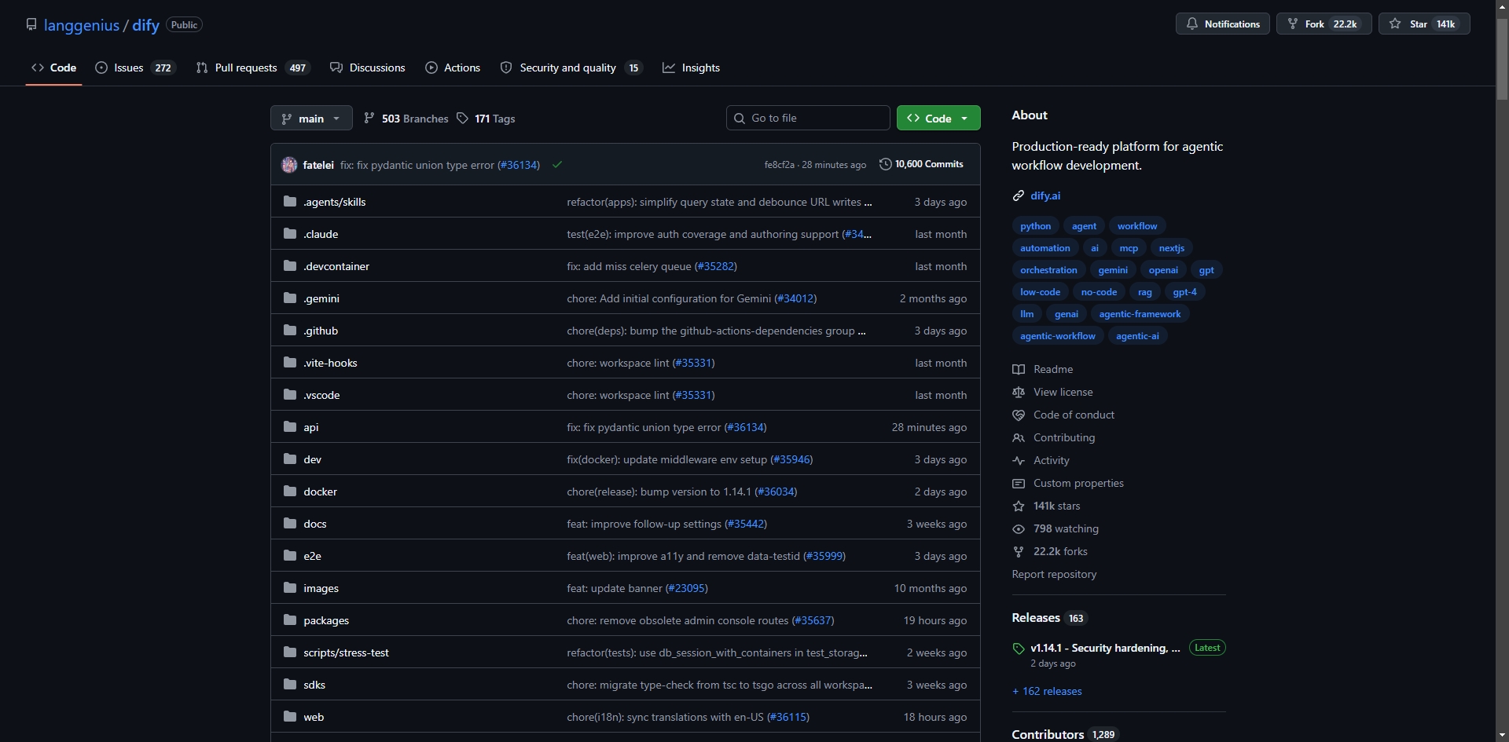Open the Releases 163 heading

(1049, 618)
